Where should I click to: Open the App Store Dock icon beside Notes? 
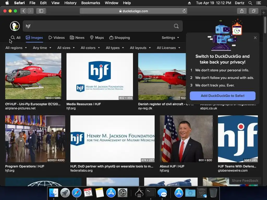(x=111, y=193)
